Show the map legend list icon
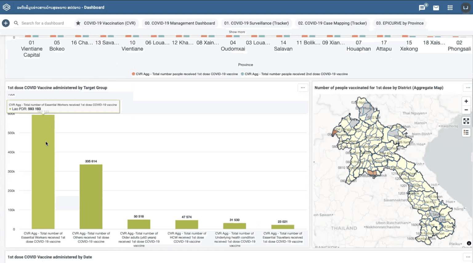Image resolution: width=473 pixels, height=263 pixels. (466, 132)
